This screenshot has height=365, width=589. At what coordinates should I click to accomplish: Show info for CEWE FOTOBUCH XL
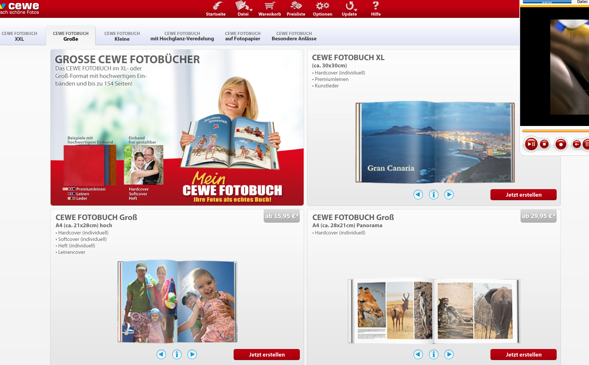click(x=434, y=194)
